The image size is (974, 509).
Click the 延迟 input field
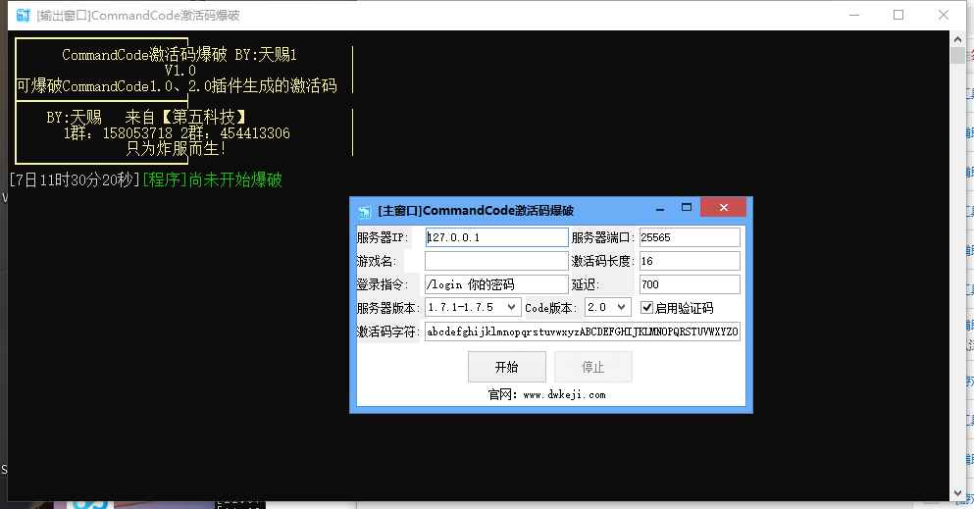[x=690, y=284]
